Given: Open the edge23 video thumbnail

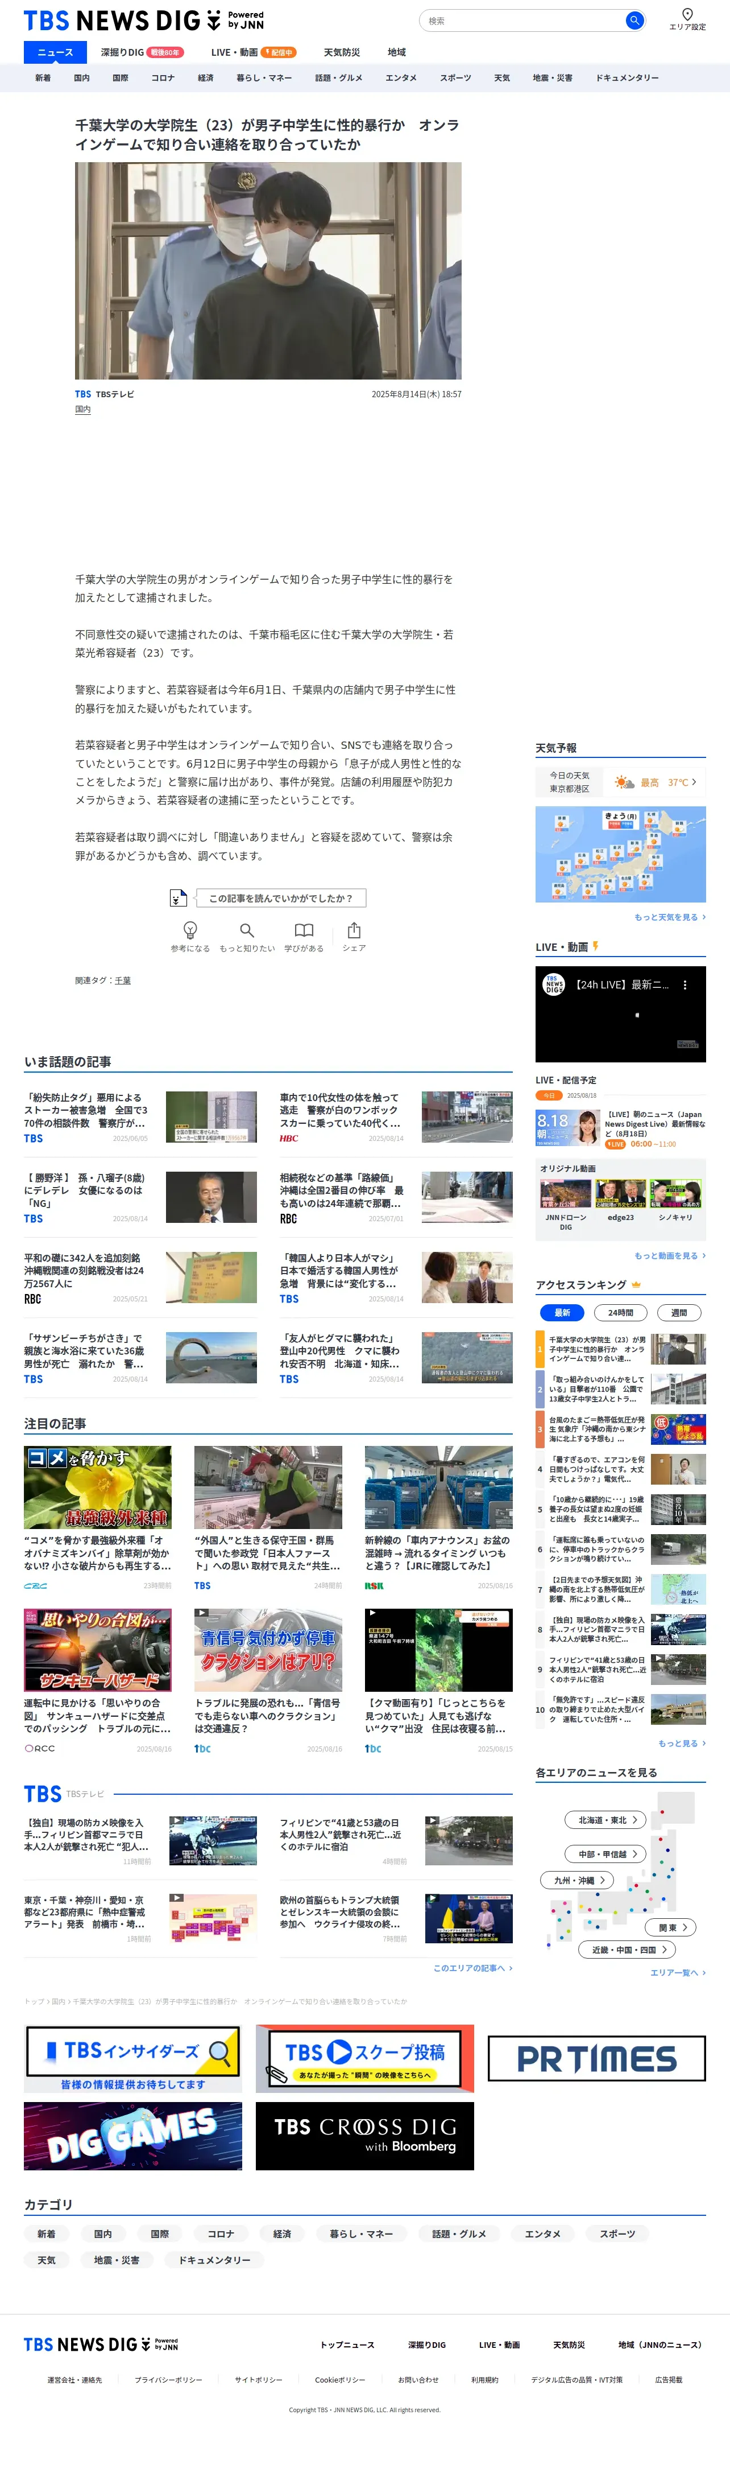Looking at the screenshot, I should pos(620,1194).
